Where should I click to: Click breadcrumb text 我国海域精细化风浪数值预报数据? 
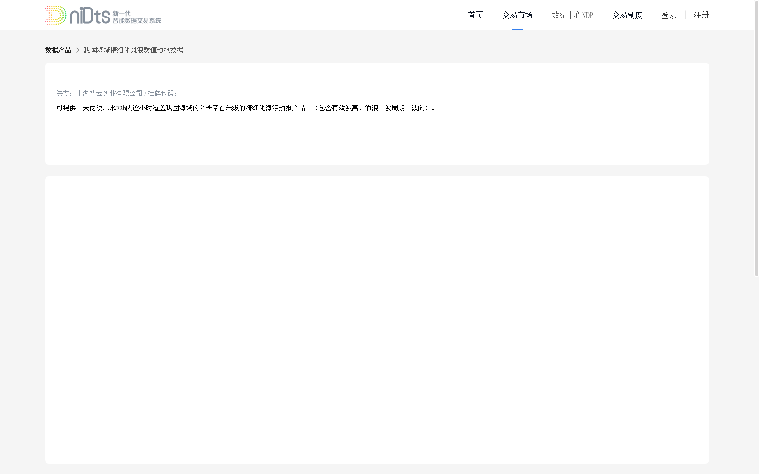click(x=133, y=50)
